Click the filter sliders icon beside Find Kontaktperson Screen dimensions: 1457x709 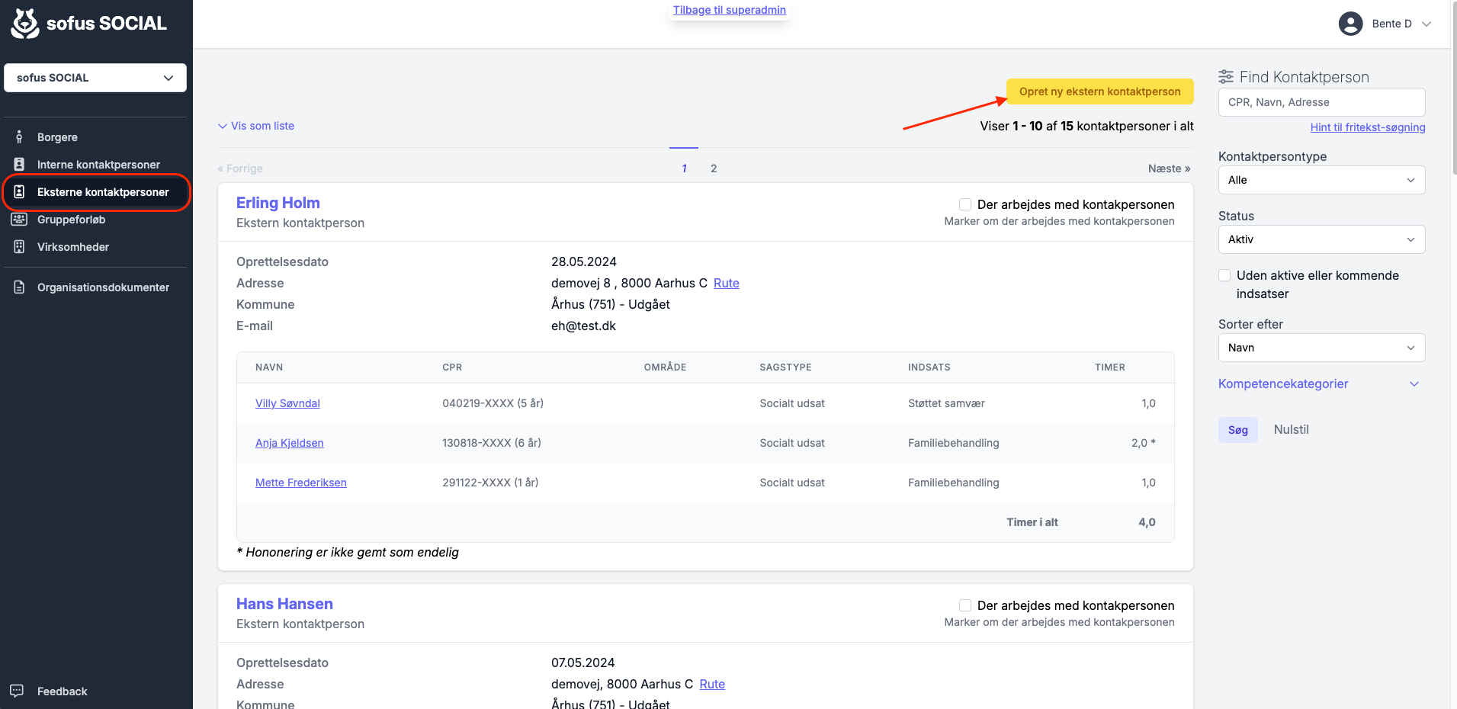click(x=1226, y=77)
